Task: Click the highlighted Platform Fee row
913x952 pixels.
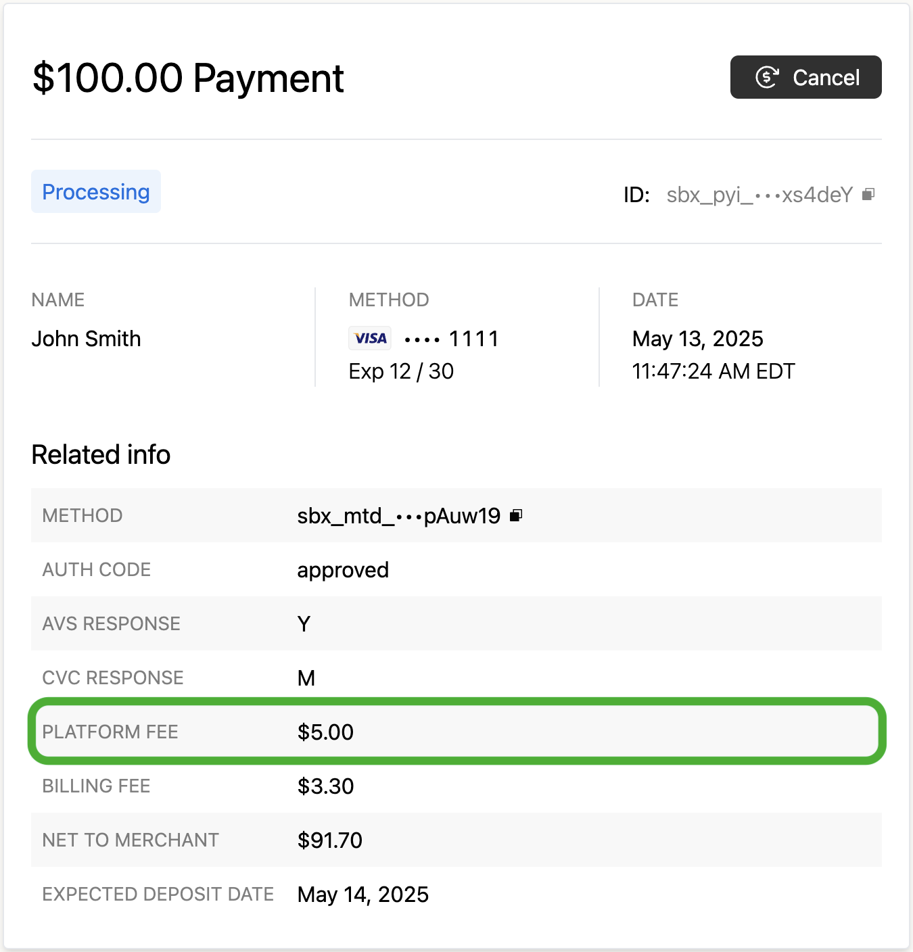Action: (456, 732)
